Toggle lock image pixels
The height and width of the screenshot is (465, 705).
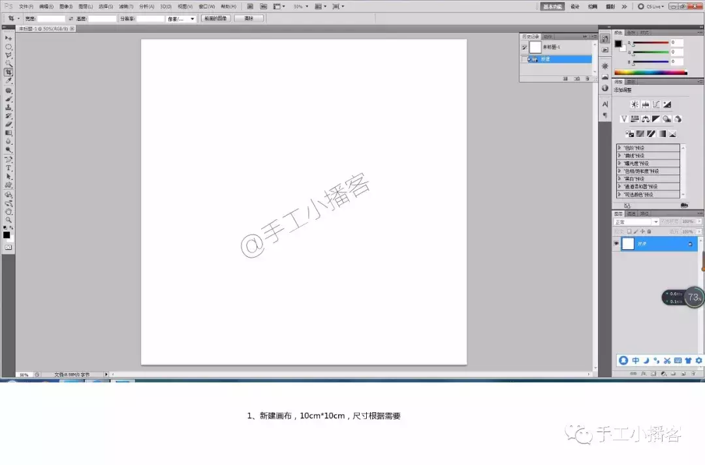(x=636, y=232)
